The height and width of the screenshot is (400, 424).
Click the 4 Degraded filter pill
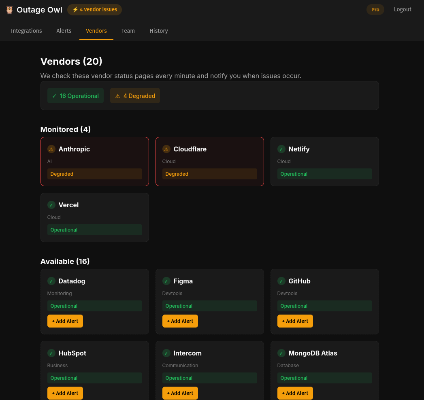click(x=135, y=96)
